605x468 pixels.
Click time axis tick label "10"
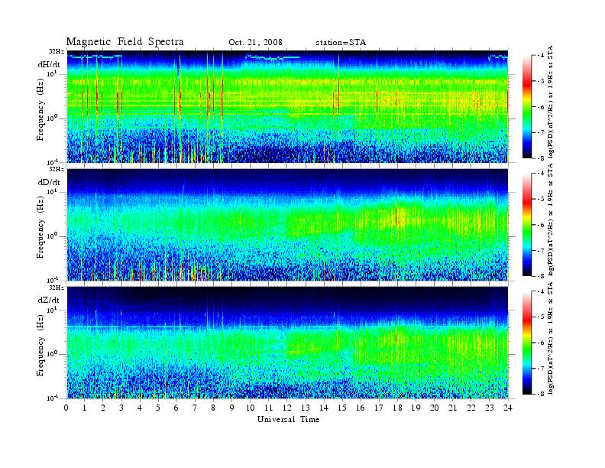pyautogui.click(x=250, y=408)
